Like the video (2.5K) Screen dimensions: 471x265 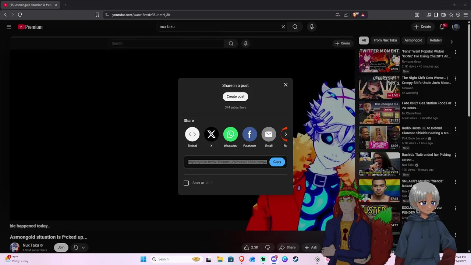(251, 248)
